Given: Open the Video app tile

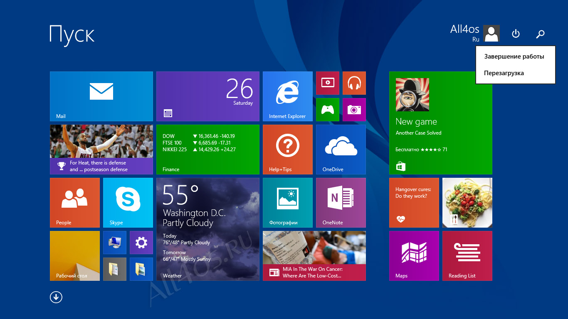Looking at the screenshot, I should pos(328,83).
